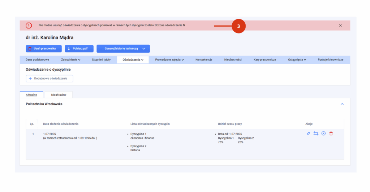The width and height of the screenshot is (370, 192).
Task: Collapse the Politechnika Wrocławska section
Action: point(342,104)
